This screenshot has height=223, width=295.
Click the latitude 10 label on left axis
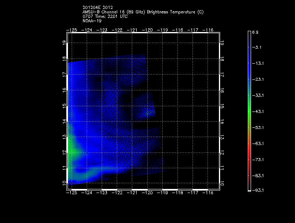click(64, 183)
